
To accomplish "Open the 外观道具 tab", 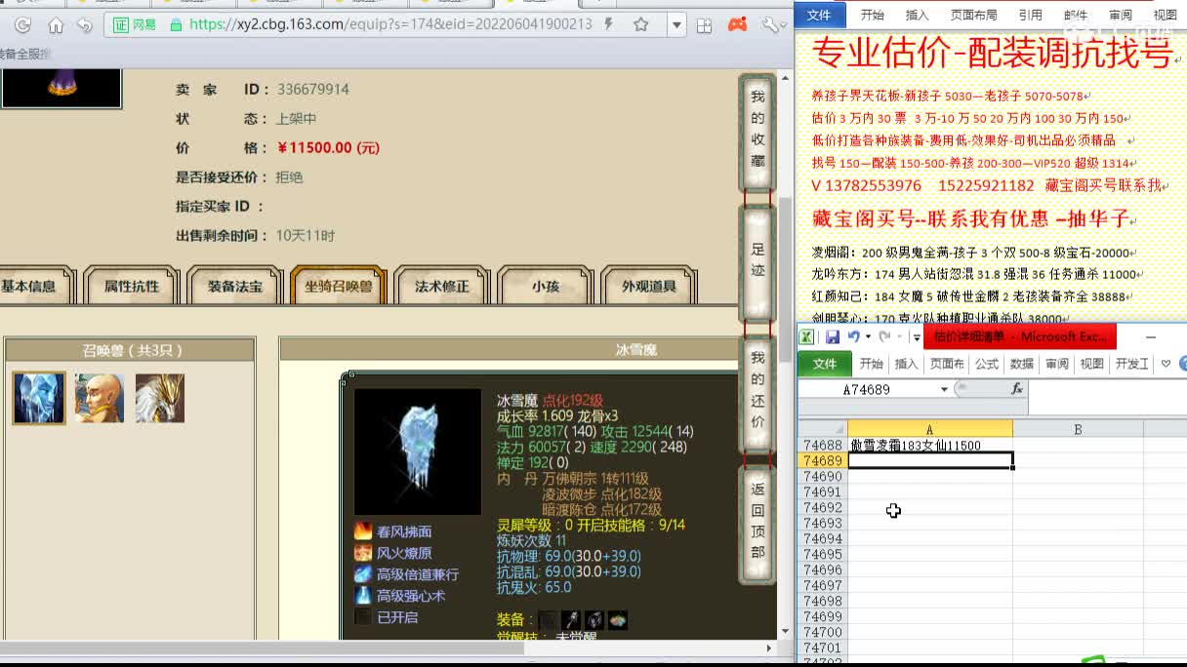I will 649,286.
